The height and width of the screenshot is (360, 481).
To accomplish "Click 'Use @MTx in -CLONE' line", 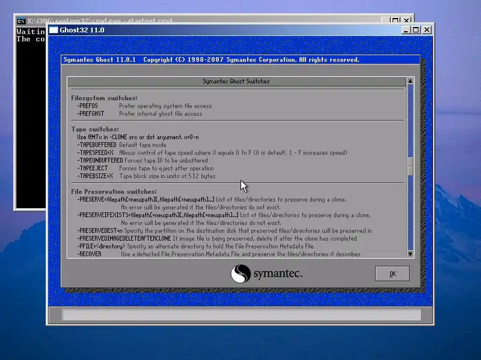I will 138,137.
